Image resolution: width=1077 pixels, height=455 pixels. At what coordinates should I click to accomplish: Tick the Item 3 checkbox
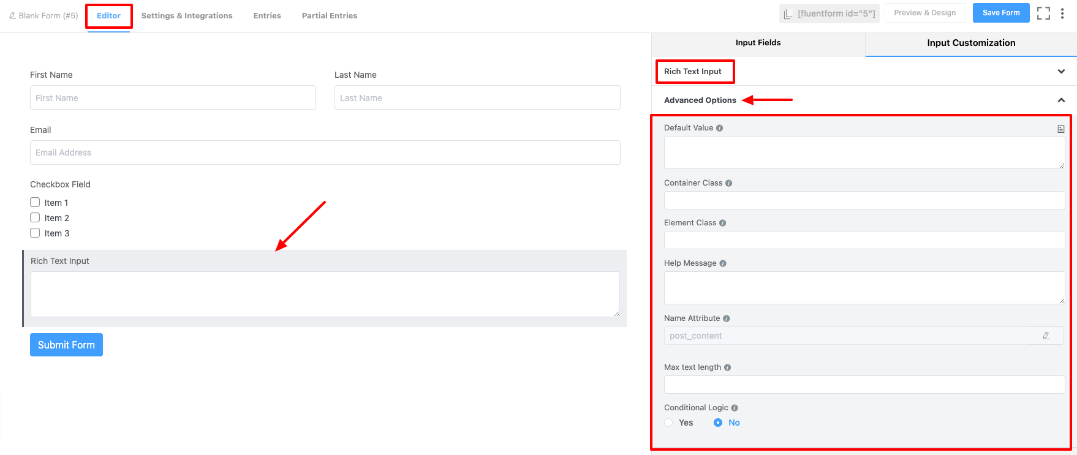click(35, 233)
